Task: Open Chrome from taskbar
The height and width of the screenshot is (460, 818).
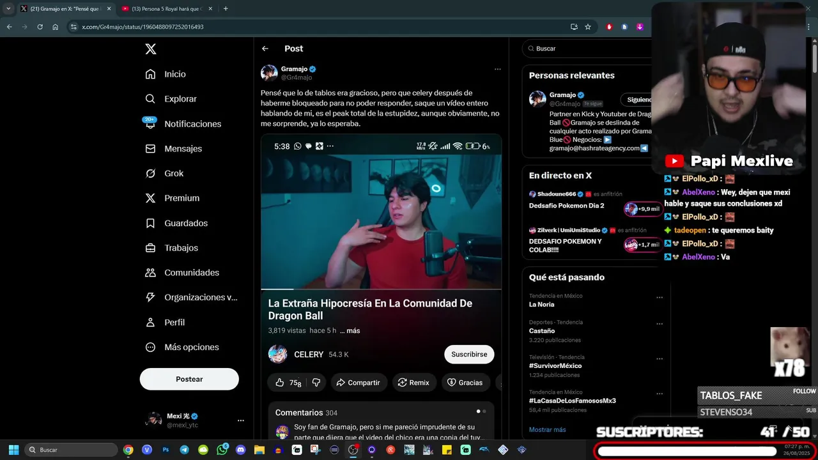Action: tap(128, 450)
